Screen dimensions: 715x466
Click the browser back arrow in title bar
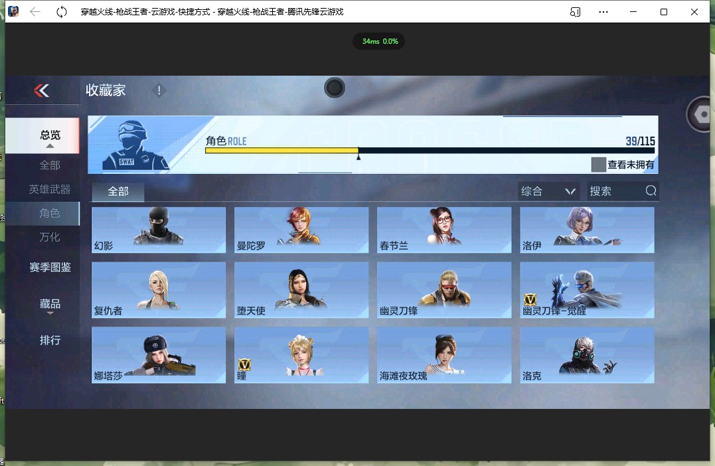[x=35, y=12]
